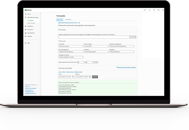Open the settings gear in header
Viewport: 189px width, 130px height.
(158, 10)
